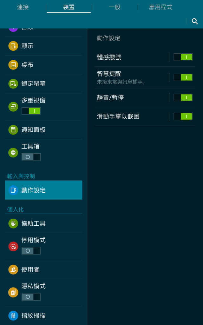Enable the 隱私模式 toggle

[31, 297]
